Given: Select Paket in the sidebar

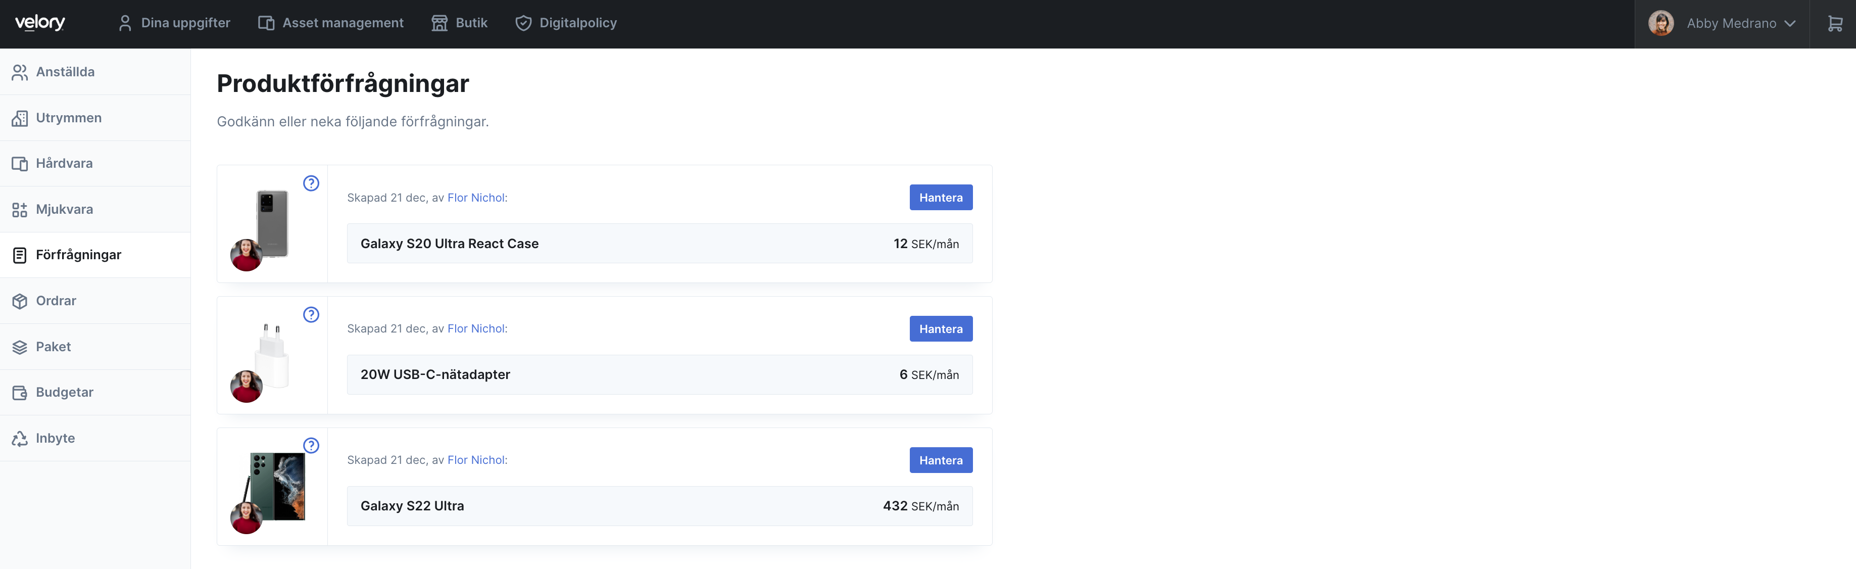Looking at the screenshot, I should pyautogui.click(x=95, y=347).
